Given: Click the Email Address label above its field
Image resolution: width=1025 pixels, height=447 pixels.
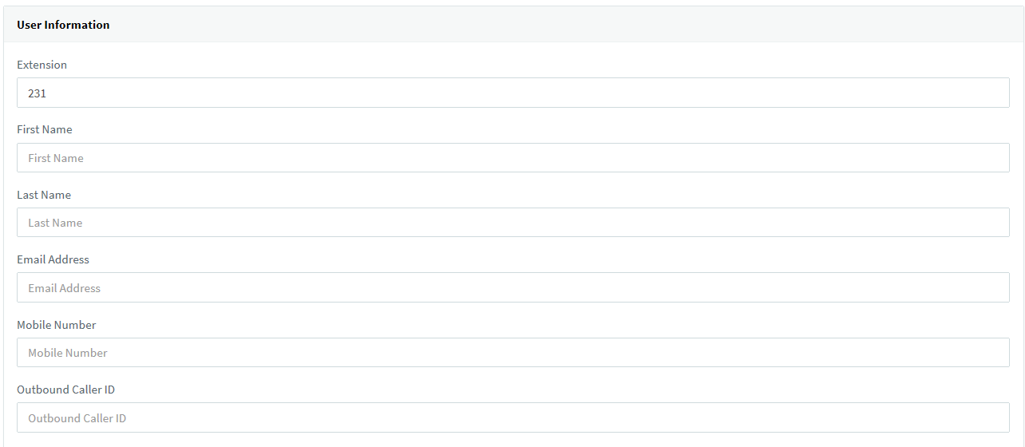Looking at the screenshot, I should pyautogui.click(x=53, y=259).
